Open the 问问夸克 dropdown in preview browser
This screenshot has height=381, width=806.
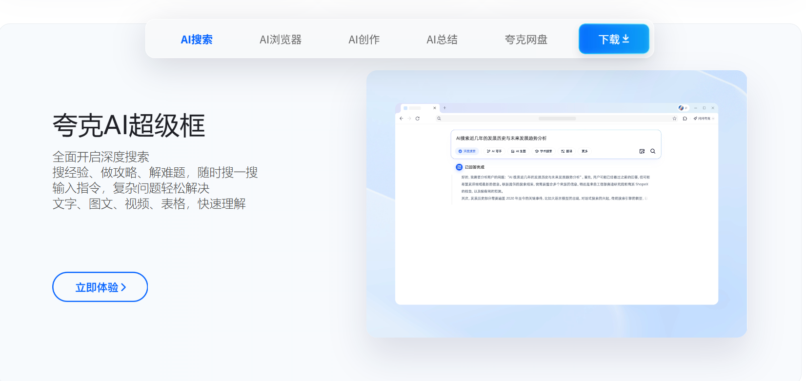704,119
